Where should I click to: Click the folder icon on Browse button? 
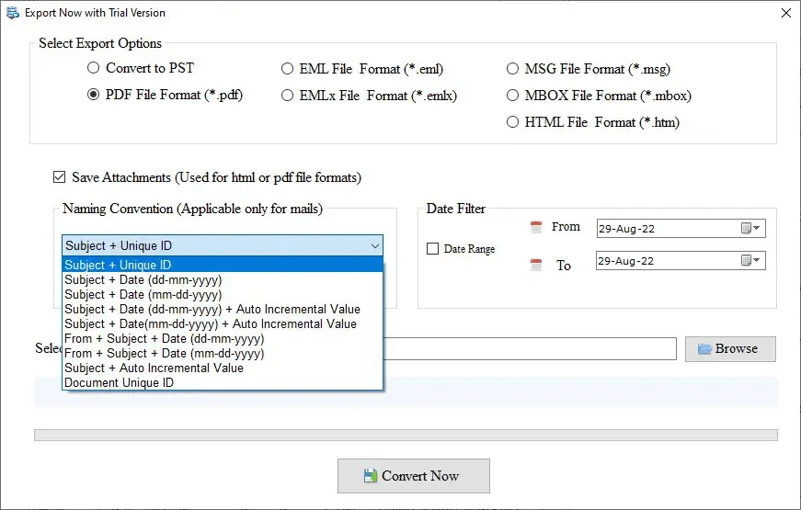pos(704,349)
